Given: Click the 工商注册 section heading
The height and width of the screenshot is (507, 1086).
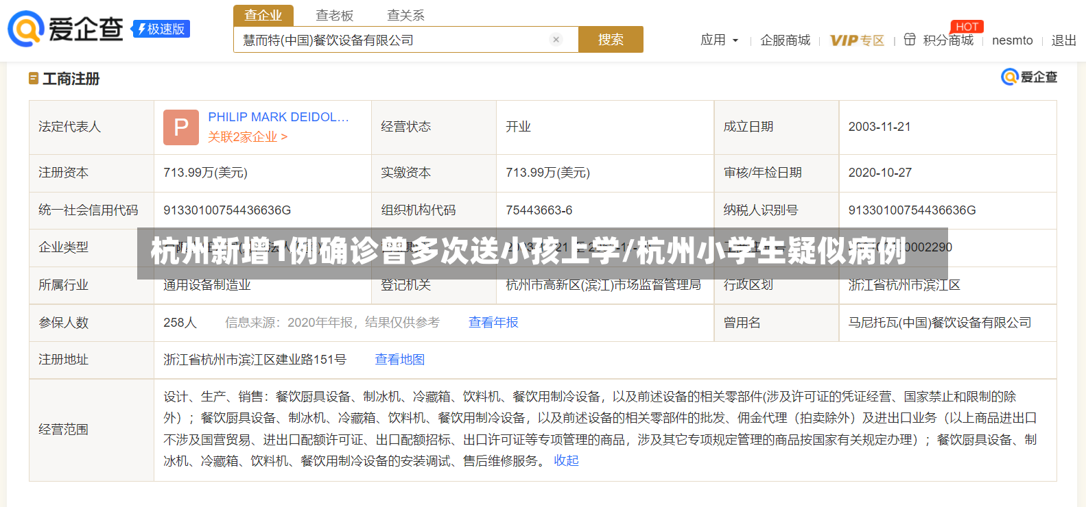Looking at the screenshot, I should click(x=71, y=79).
